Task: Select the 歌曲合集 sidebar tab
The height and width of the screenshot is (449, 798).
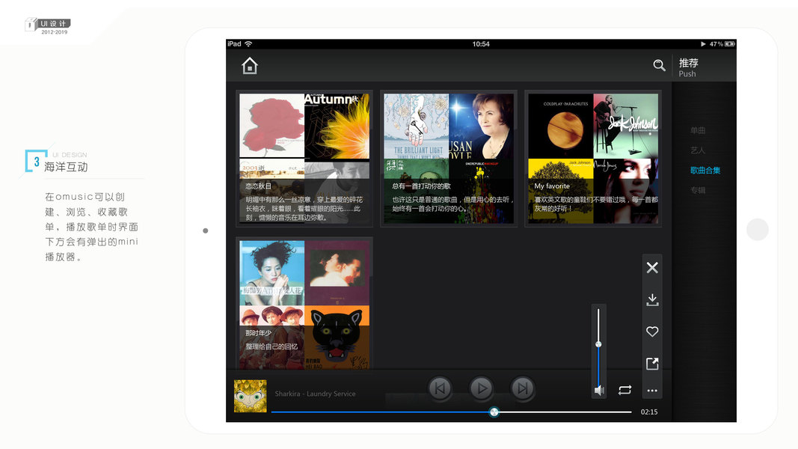Action: pos(705,170)
